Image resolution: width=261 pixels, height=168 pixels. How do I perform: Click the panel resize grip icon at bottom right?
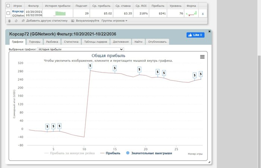(209, 162)
